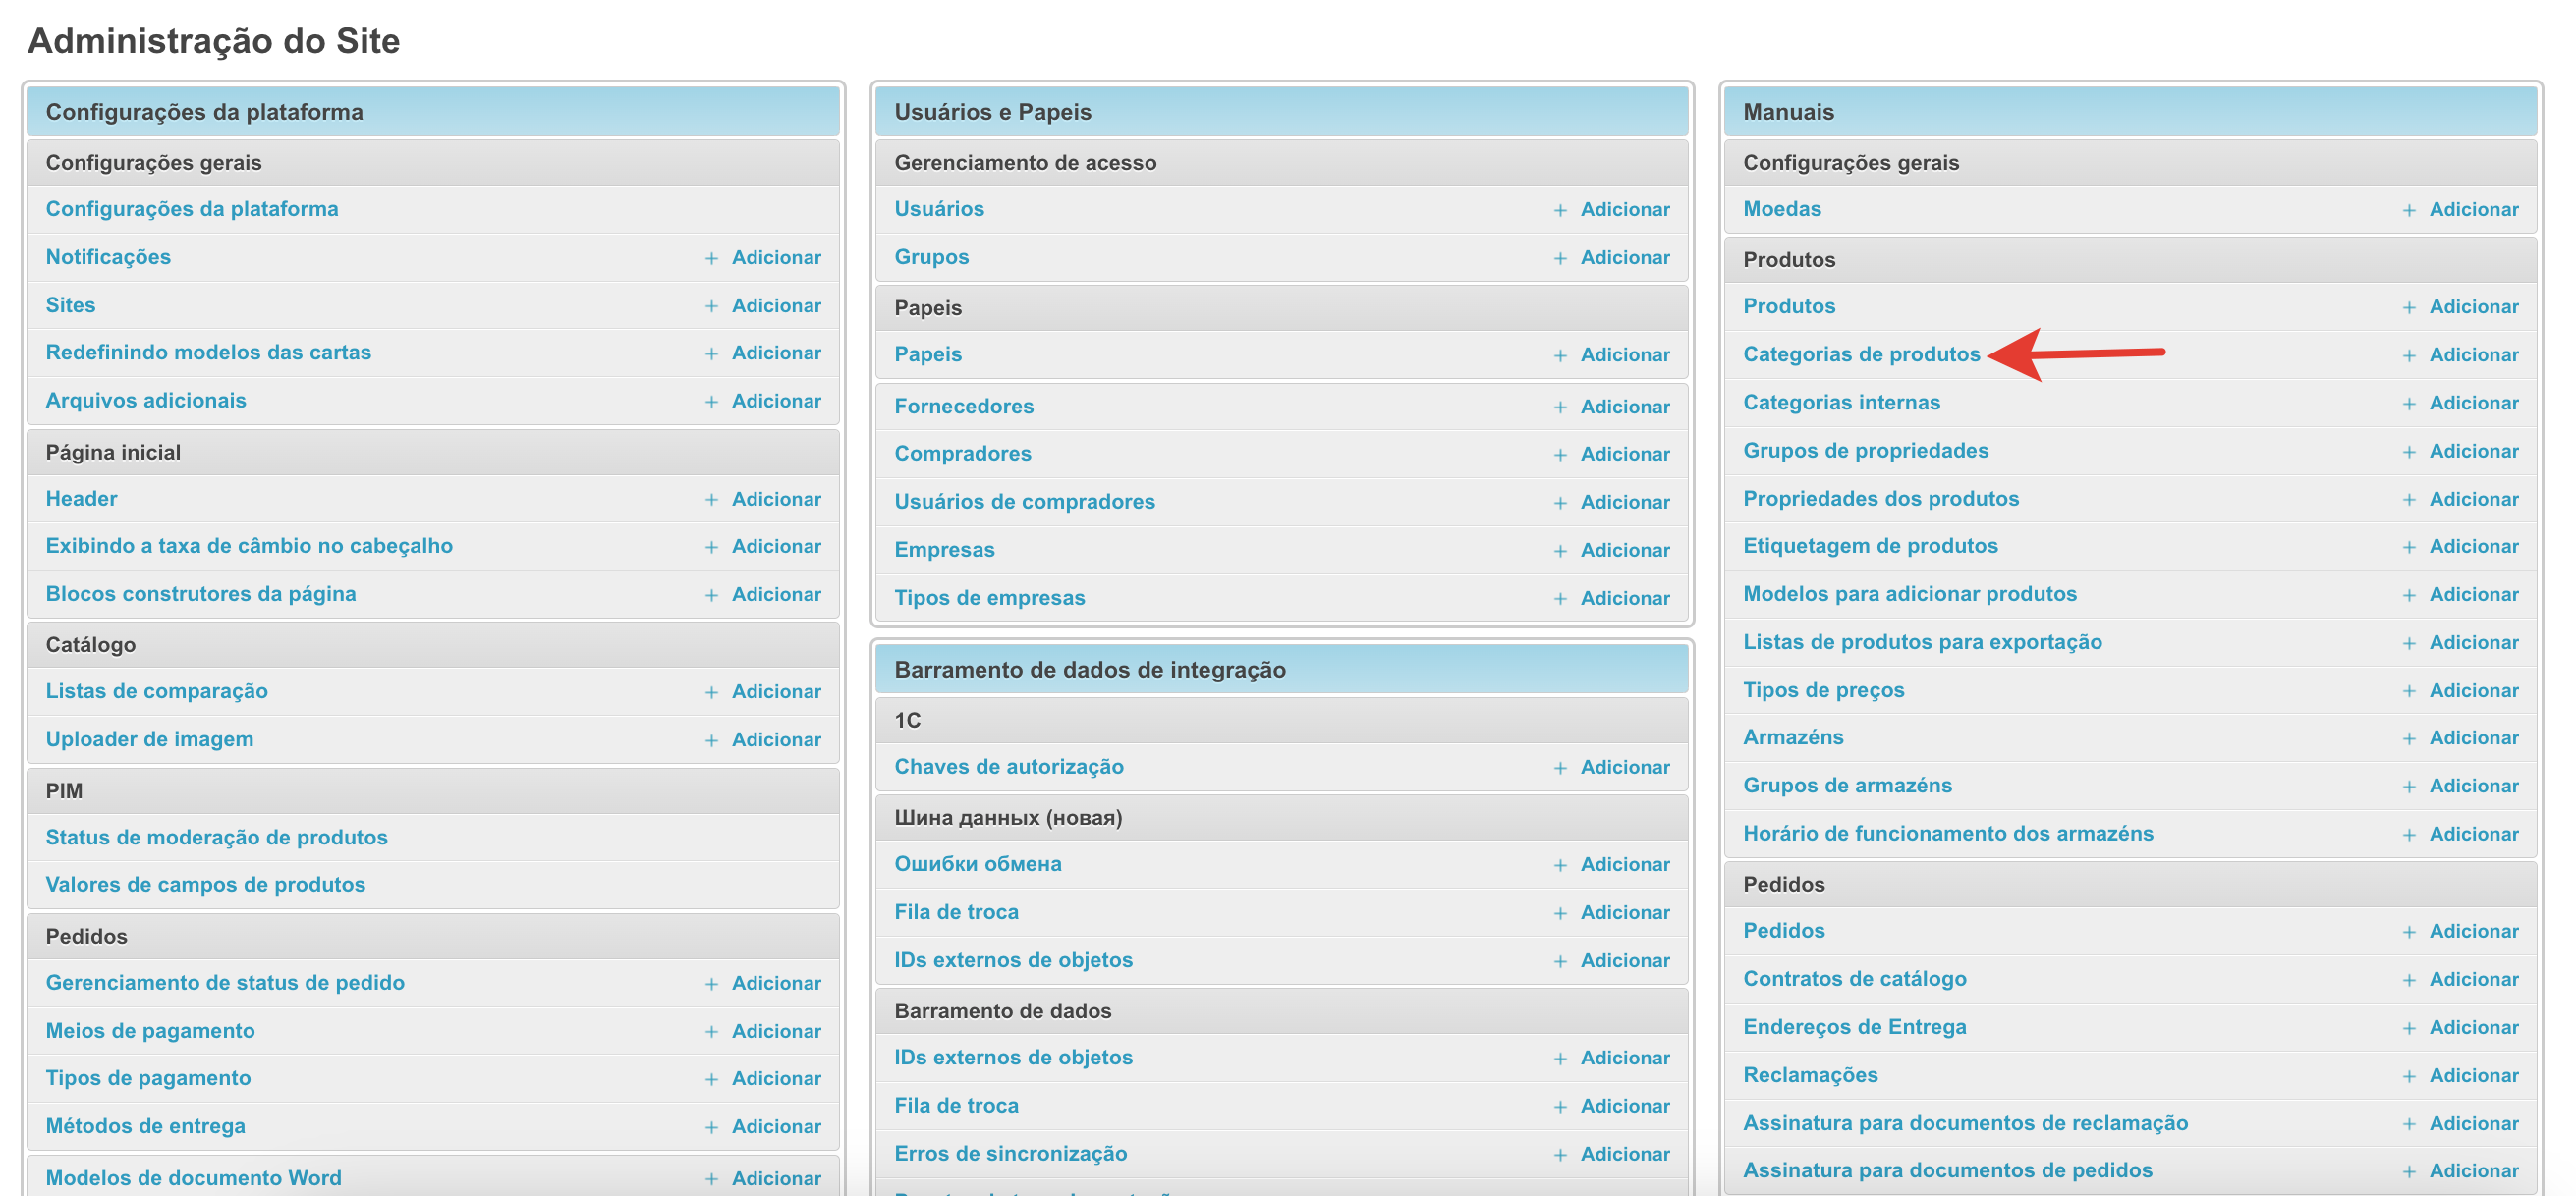This screenshot has width=2576, height=1196.
Task: Click the Usuários e Papeis section header
Action: [x=992, y=112]
